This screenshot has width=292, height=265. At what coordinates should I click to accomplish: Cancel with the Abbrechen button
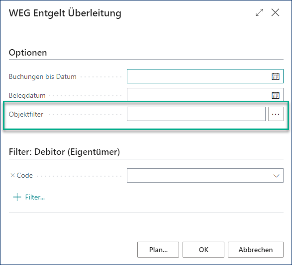256,250
